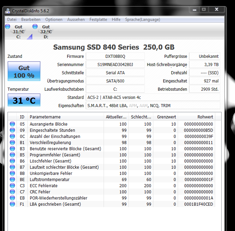Click status orb of row B1 Verschleißregulierung

[x=12, y=142]
